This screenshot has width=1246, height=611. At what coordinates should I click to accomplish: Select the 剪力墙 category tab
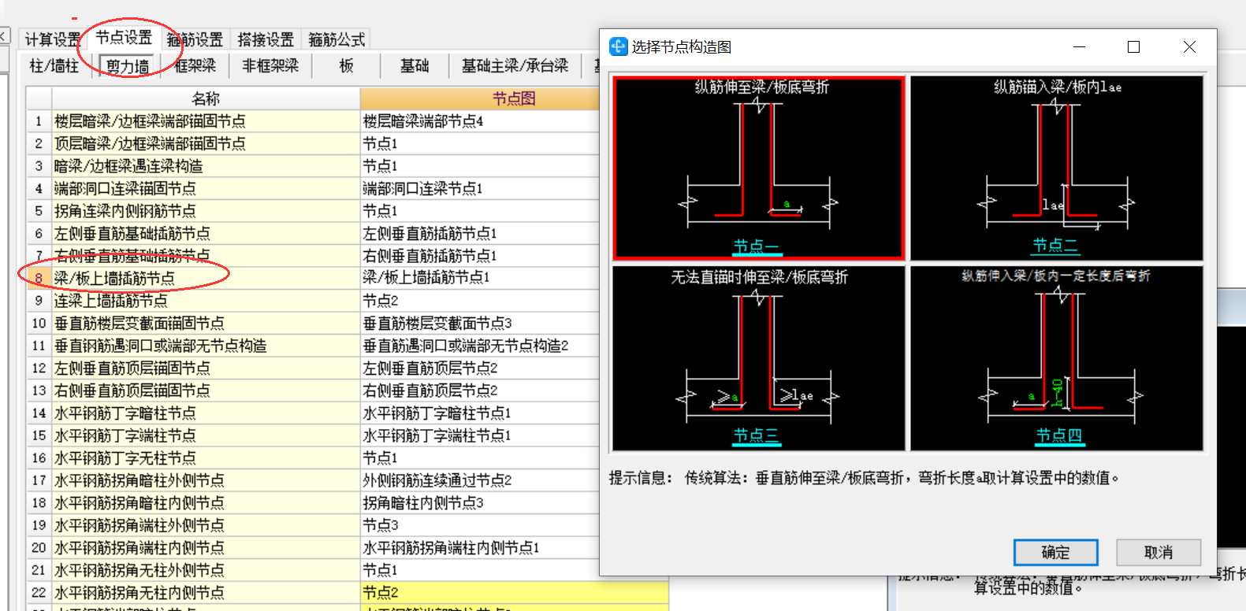coord(128,66)
